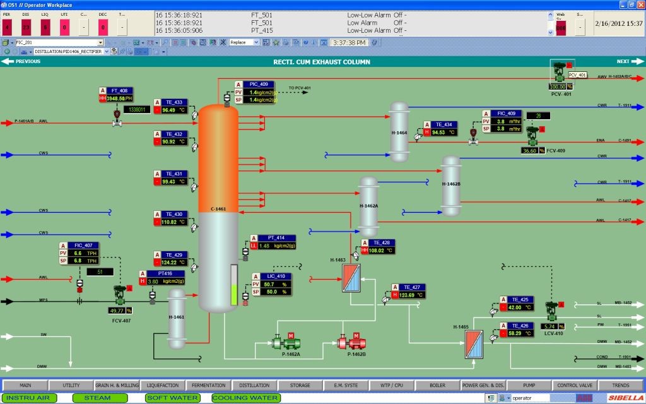The height and width of the screenshot is (404, 646).
Task: Click the FCV-407 control valve symbol
Action: [x=119, y=295]
